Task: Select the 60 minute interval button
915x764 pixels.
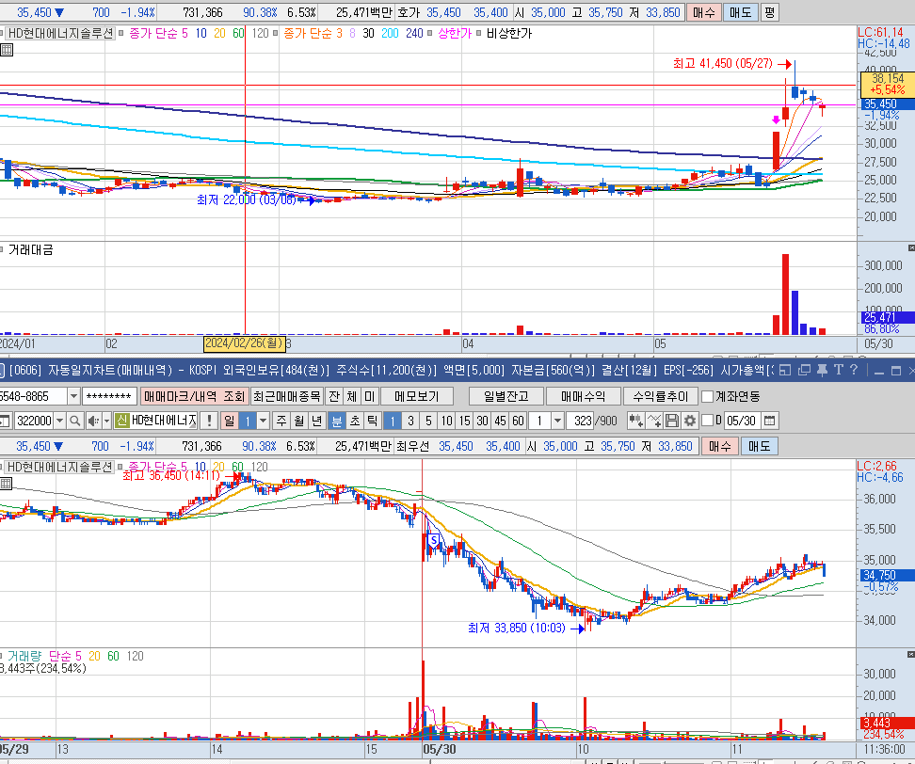Action: 518,421
